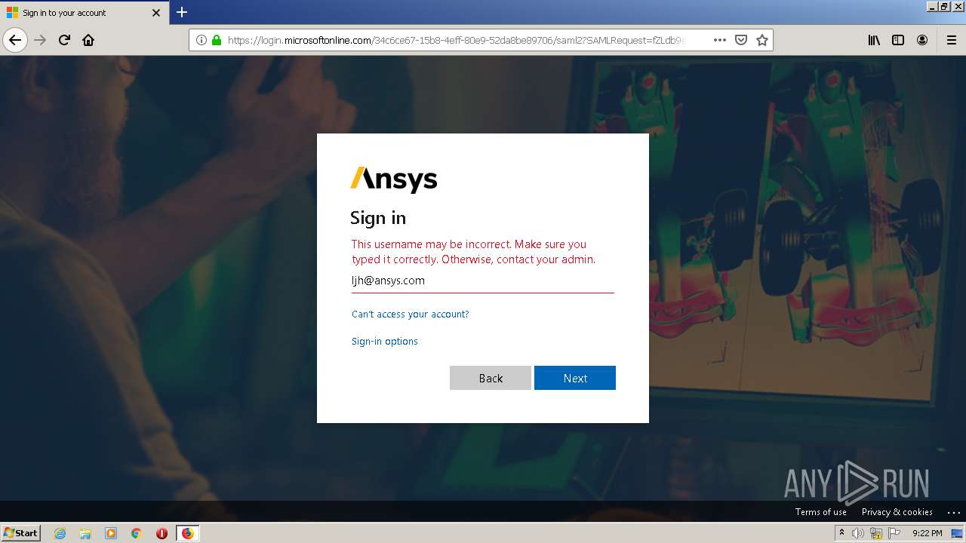This screenshot has width=966, height=543.
Task: Open the Firefox hamburger menu
Action: click(951, 40)
